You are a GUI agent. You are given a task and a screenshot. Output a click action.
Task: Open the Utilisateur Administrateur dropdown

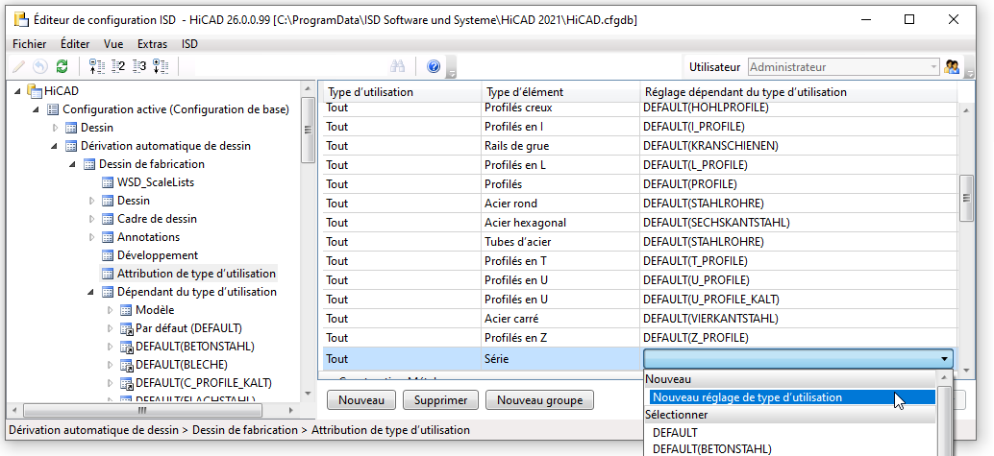932,67
